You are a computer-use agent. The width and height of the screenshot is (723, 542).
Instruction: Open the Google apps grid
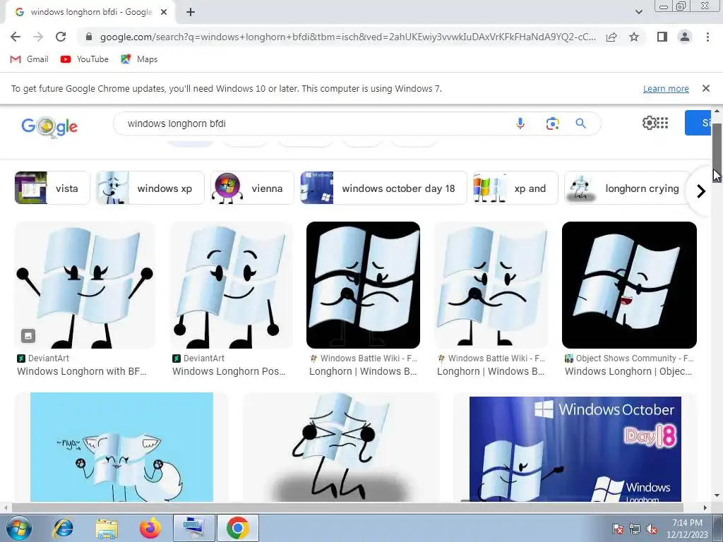pos(662,123)
